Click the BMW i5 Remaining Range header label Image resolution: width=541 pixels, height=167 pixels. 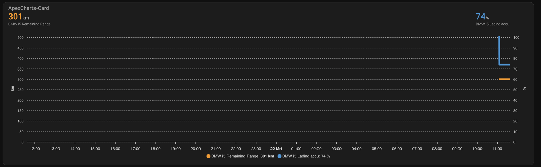[29, 24]
